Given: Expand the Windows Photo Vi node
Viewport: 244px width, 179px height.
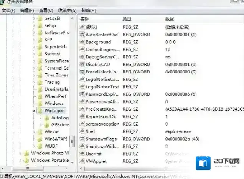Looking at the screenshot, I should [x=20, y=153].
